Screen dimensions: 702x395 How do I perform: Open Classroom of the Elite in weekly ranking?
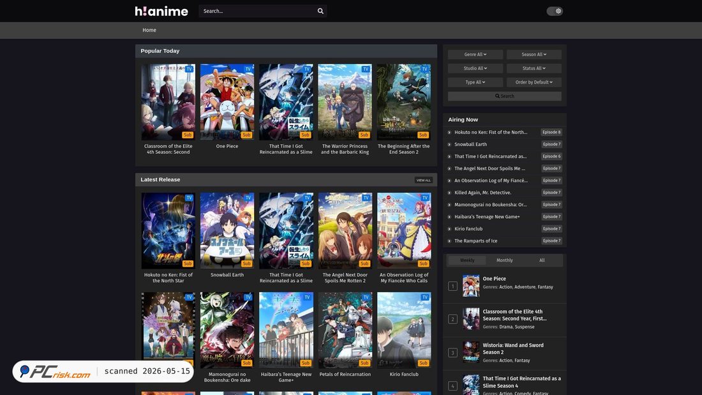tap(514, 315)
